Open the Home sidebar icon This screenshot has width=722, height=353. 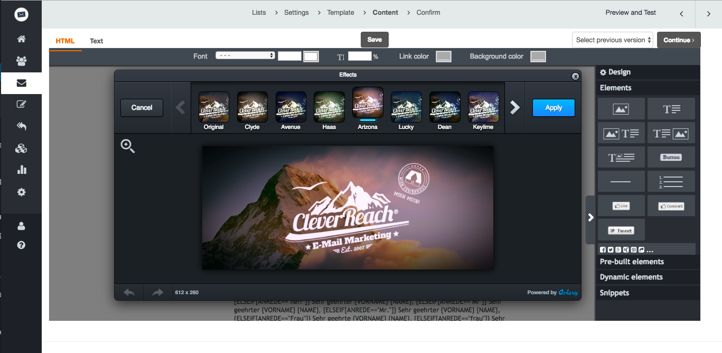coord(21,39)
